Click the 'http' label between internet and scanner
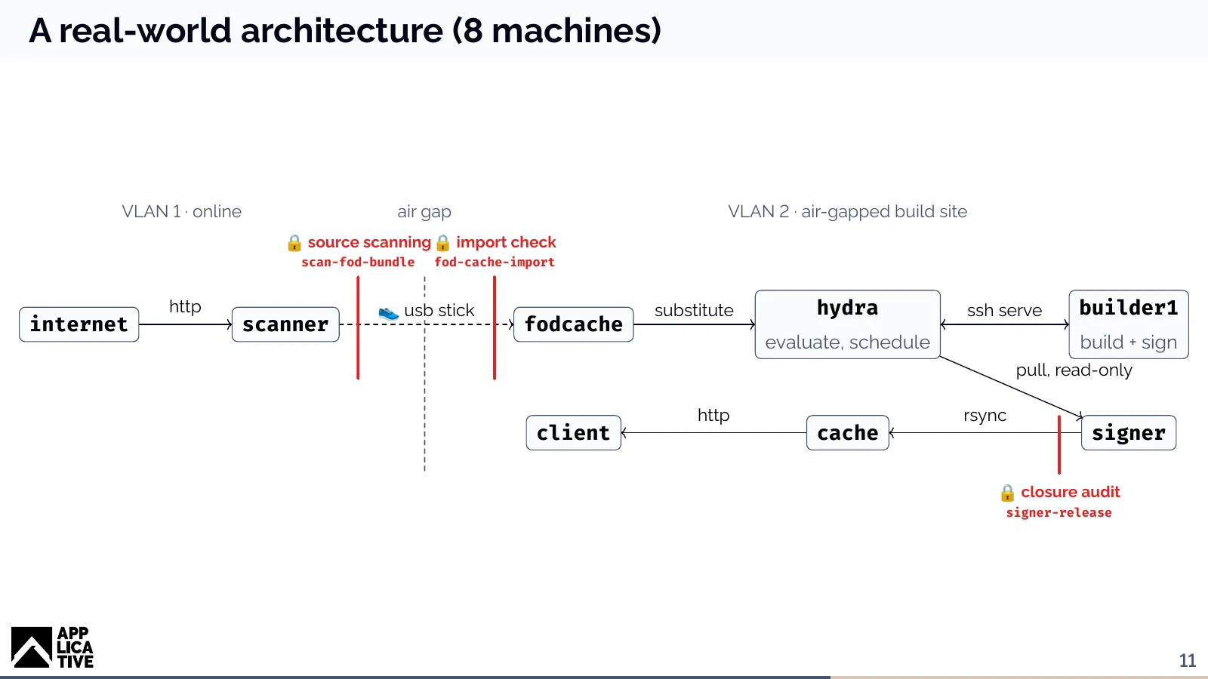 point(185,307)
